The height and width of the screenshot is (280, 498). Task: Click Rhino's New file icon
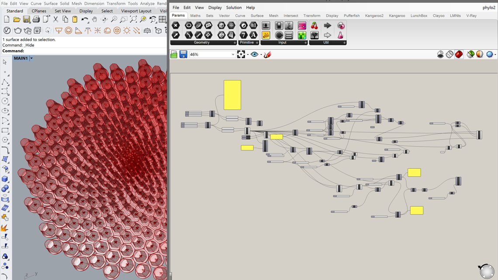coord(7,19)
